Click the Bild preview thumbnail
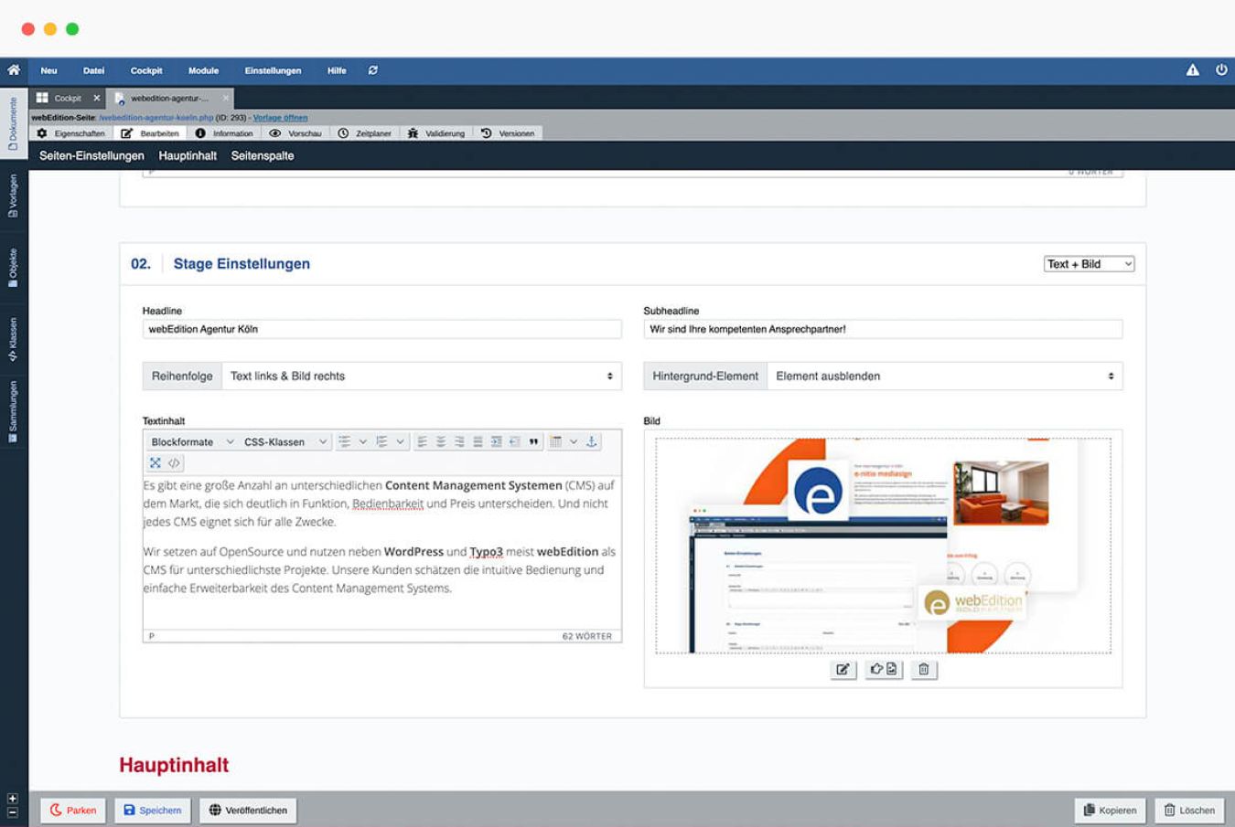The image size is (1235, 827). (x=883, y=546)
